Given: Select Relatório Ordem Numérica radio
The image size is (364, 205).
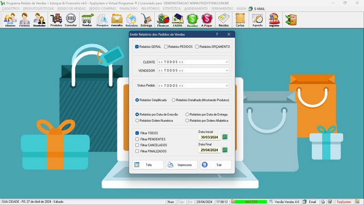Looking at the screenshot, I should click(x=137, y=121).
